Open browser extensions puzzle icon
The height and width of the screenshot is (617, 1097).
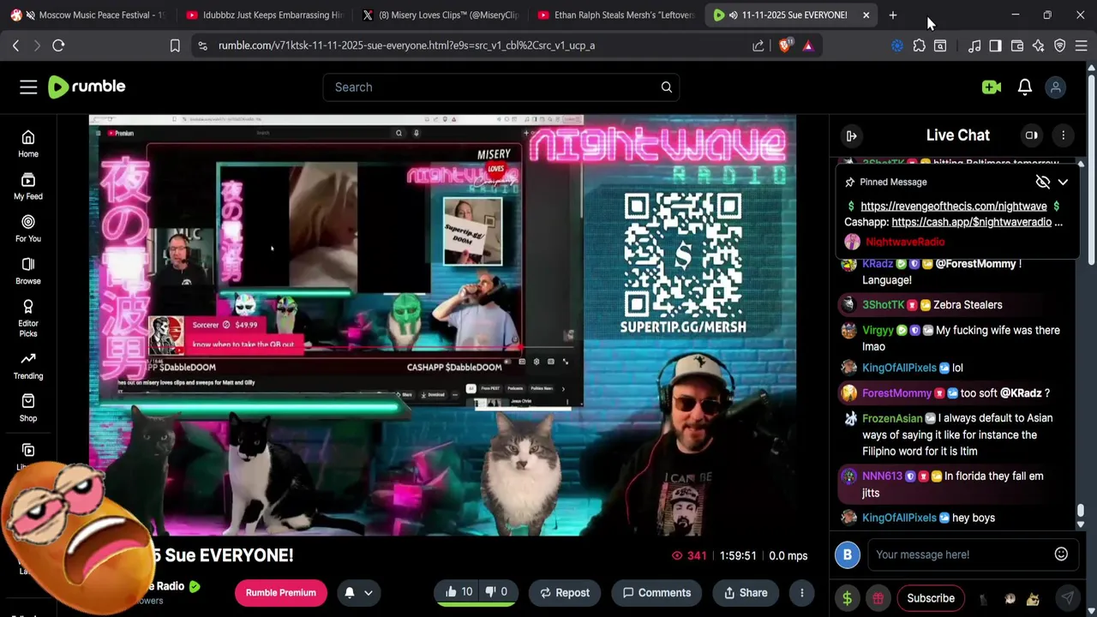pos(919,45)
